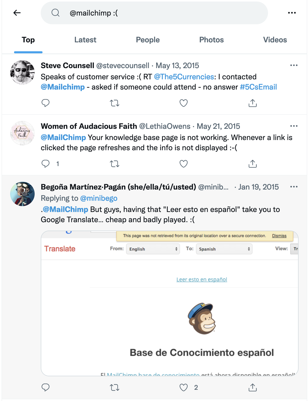This screenshot has height=401, width=308.
Task: Switch to the Photos tab
Action: tap(211, 40)
